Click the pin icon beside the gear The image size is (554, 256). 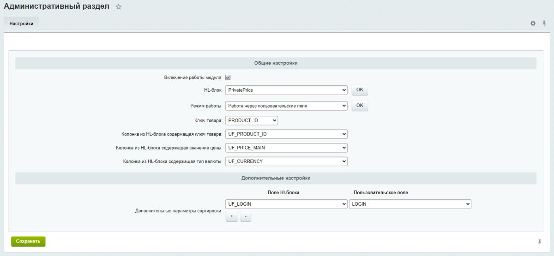point(544,23)
